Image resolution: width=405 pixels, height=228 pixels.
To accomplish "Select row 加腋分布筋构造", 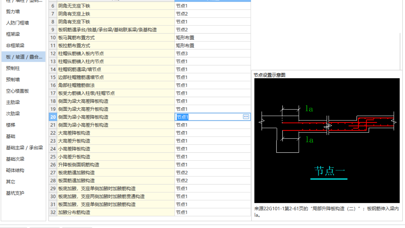I will tap(116, 212).
